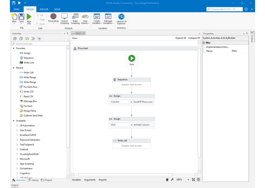Switch to the SETUP ribbon tab
This screenshot has width=265, height=188.
point(57,9)
